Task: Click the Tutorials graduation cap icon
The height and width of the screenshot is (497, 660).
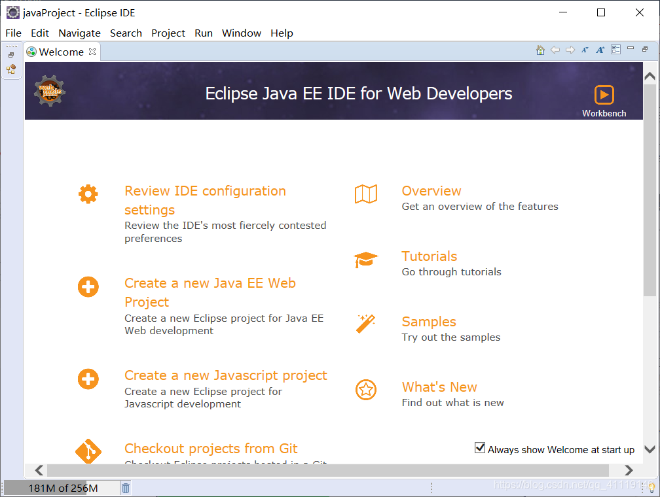Action: (x=366, y=260)
